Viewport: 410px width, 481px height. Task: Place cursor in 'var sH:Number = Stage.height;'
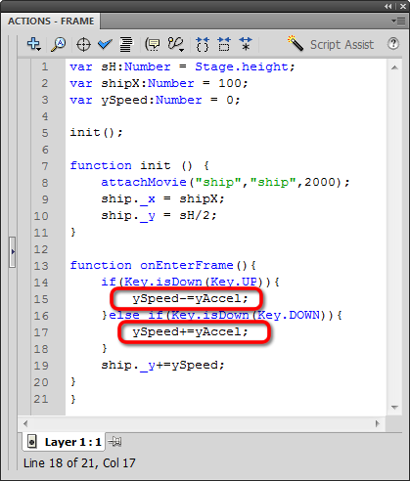(182, 66)
